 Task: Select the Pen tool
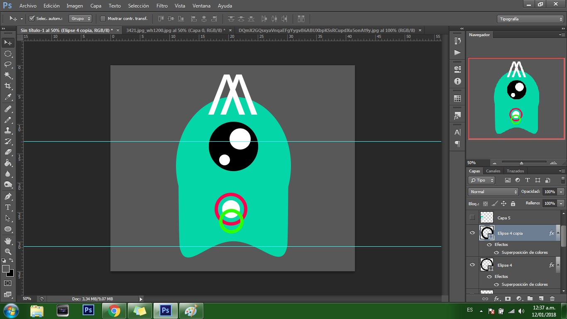pos(8,196)
